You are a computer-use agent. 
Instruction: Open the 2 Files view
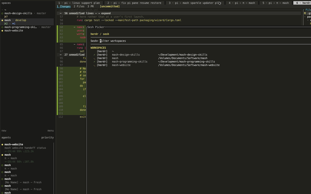[79, 6]
